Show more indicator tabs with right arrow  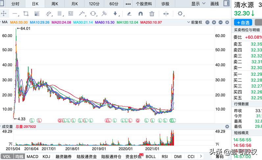201,156
